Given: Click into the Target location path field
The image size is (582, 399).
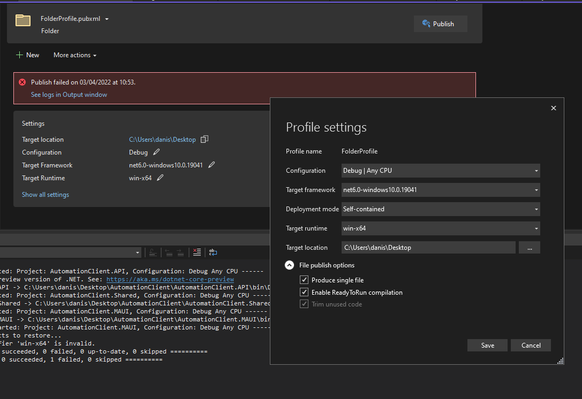Looking at the screenshot, I should [x=428, y=248].
